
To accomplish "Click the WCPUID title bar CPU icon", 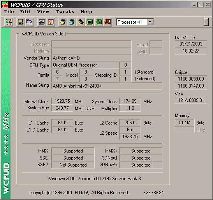I will coord(5,5).
